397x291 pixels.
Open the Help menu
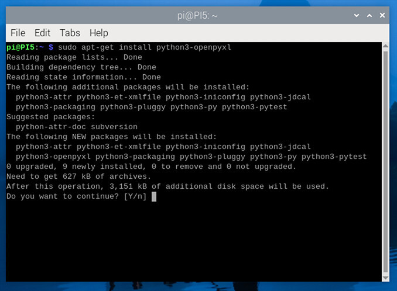[x=99, y=33]
